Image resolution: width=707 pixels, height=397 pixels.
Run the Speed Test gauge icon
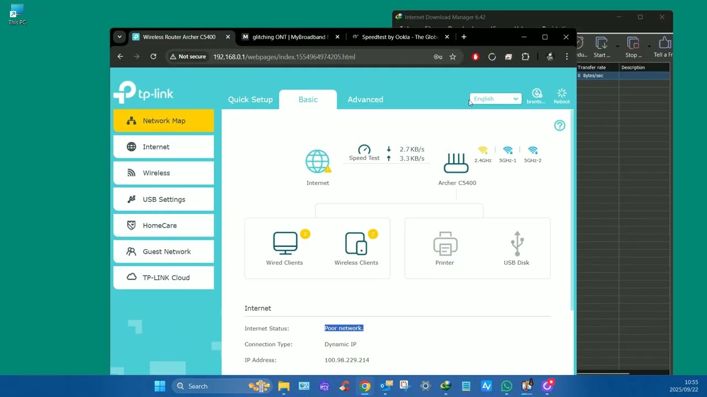click(x=364, y=149)
